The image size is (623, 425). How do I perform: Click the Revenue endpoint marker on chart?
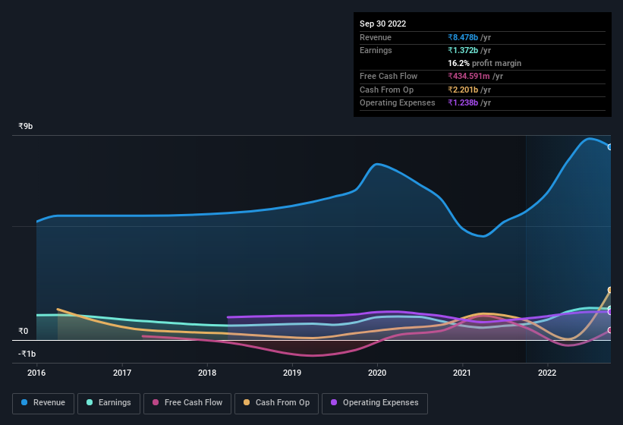point(610,147)
